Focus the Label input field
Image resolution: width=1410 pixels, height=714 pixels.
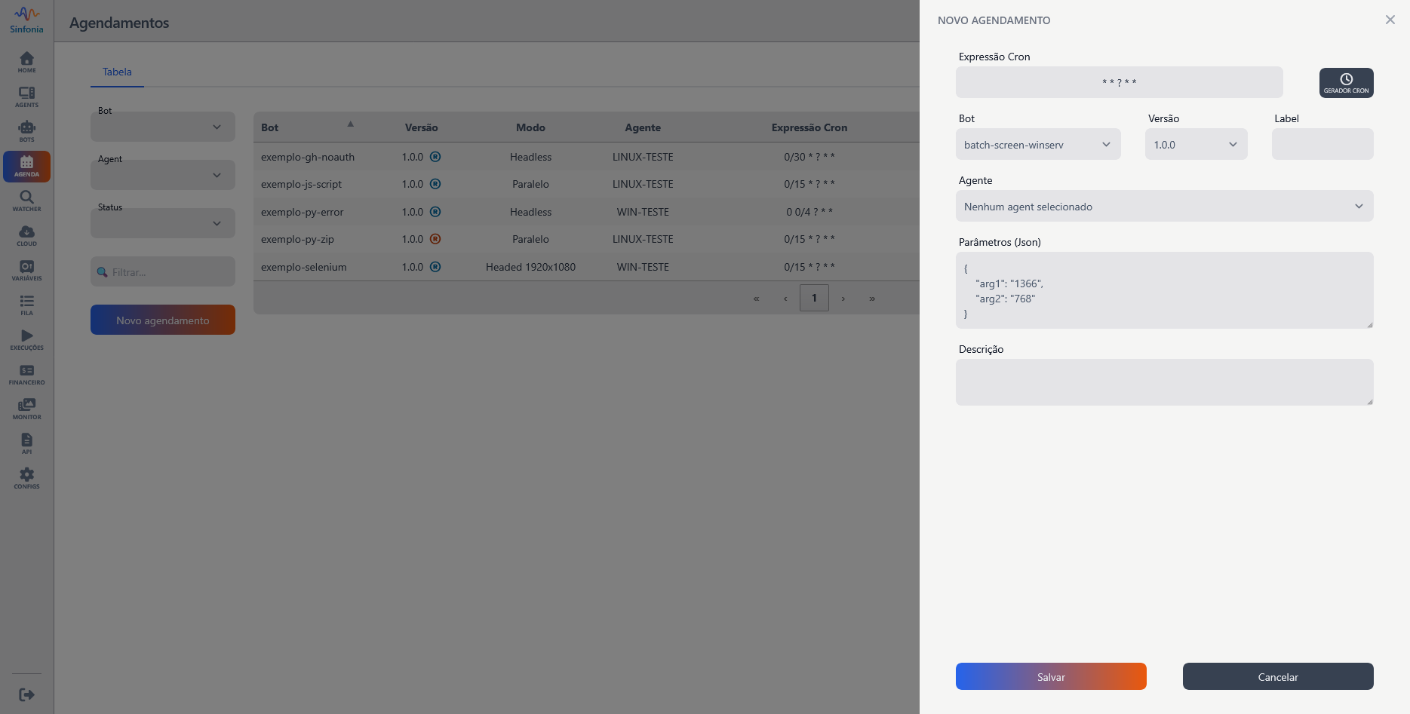1322,145
